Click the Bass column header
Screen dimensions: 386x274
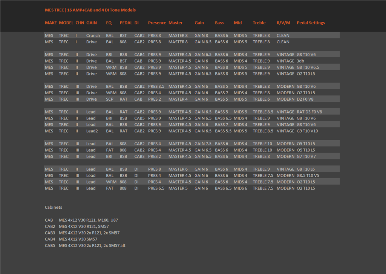click(x=219, y=23)
